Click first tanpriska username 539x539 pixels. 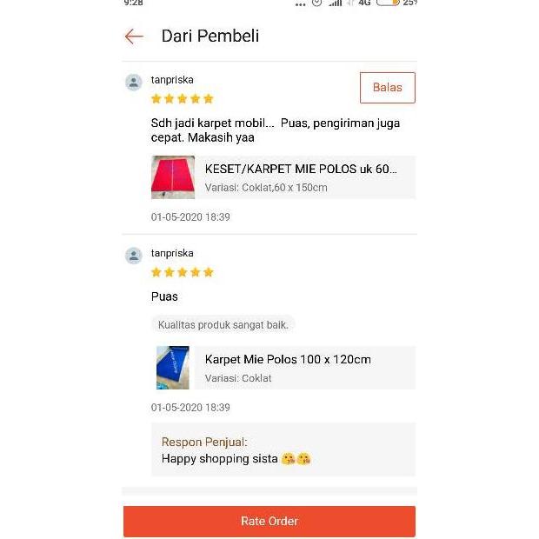(x=172, y=80)
